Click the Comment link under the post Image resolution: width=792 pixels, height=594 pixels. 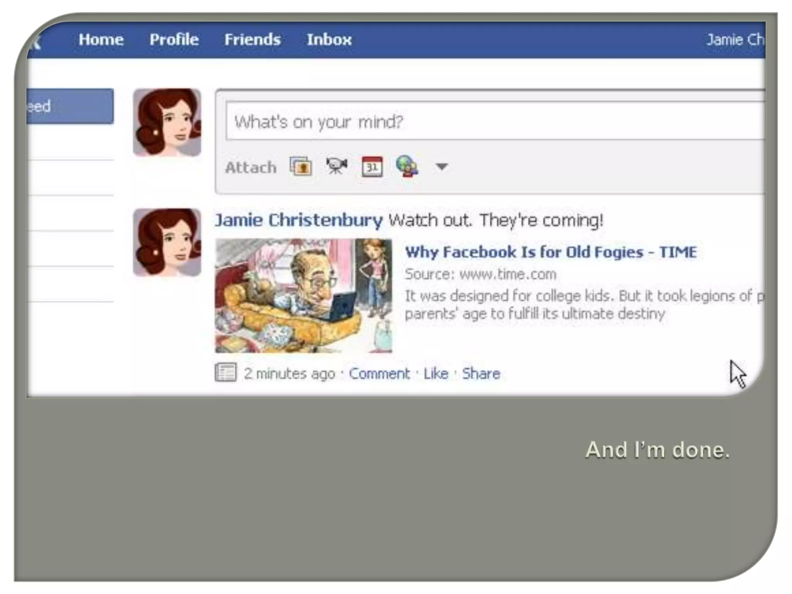point(379,374)
